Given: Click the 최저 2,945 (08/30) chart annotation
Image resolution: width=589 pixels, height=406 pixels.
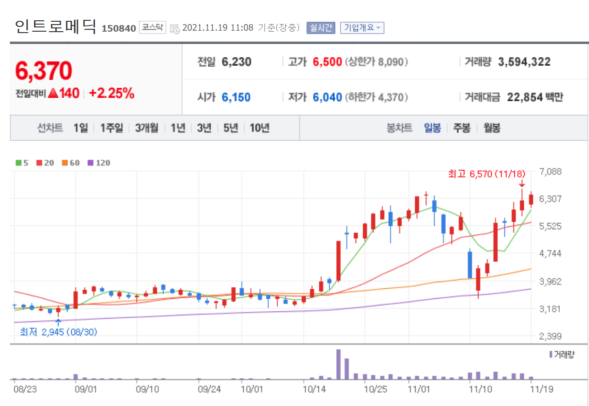Looking at the screenshot, I should pyautogui.click(x=58, y=332).
